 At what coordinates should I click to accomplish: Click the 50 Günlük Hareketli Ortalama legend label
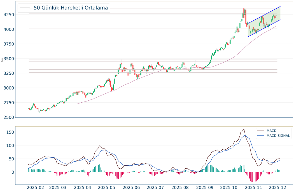pos(71,8)
